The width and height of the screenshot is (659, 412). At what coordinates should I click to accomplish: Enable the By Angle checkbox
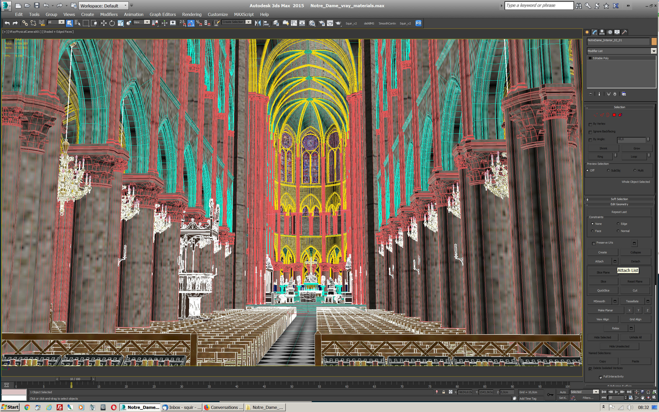pos(590,140)
